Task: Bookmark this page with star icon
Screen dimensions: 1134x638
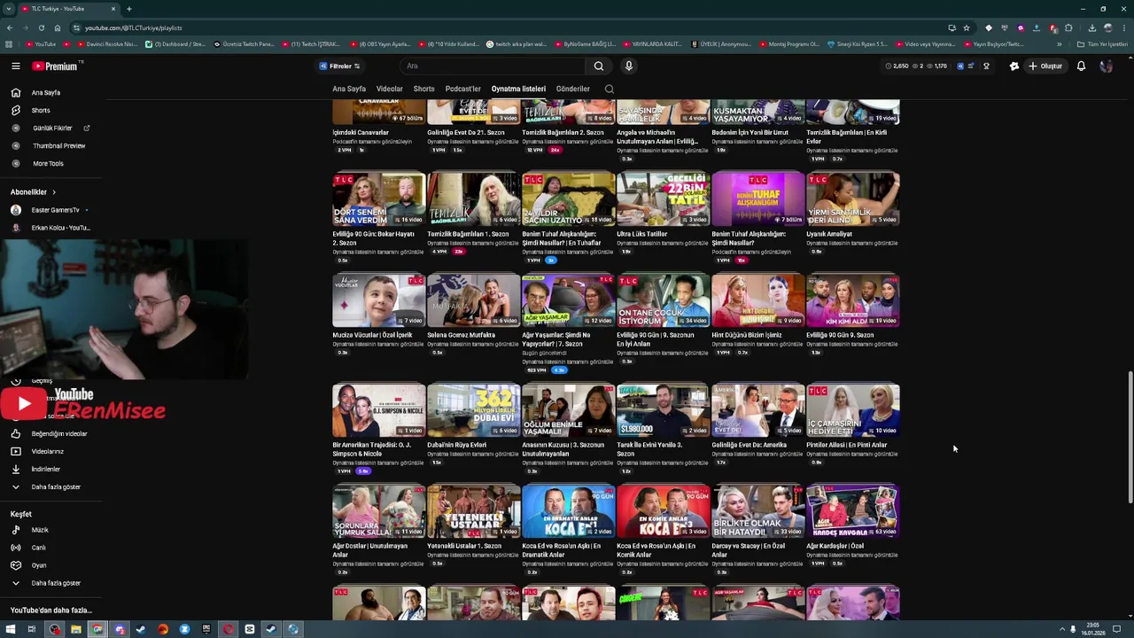Action: tap(967, 27)
